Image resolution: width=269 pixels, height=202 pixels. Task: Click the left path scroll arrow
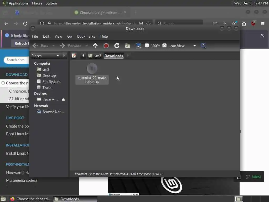tap(83, 56)
